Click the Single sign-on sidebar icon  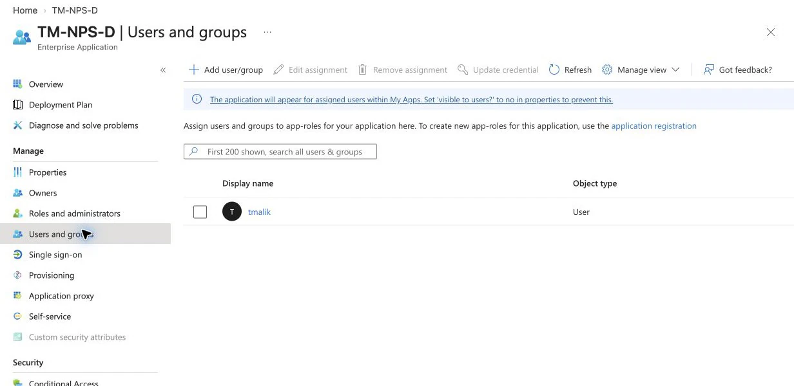(x=18, y=255)
